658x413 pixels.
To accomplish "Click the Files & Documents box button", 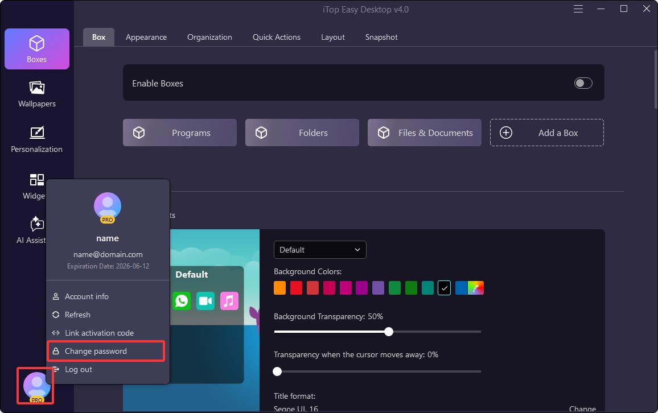I will [424, 133].
